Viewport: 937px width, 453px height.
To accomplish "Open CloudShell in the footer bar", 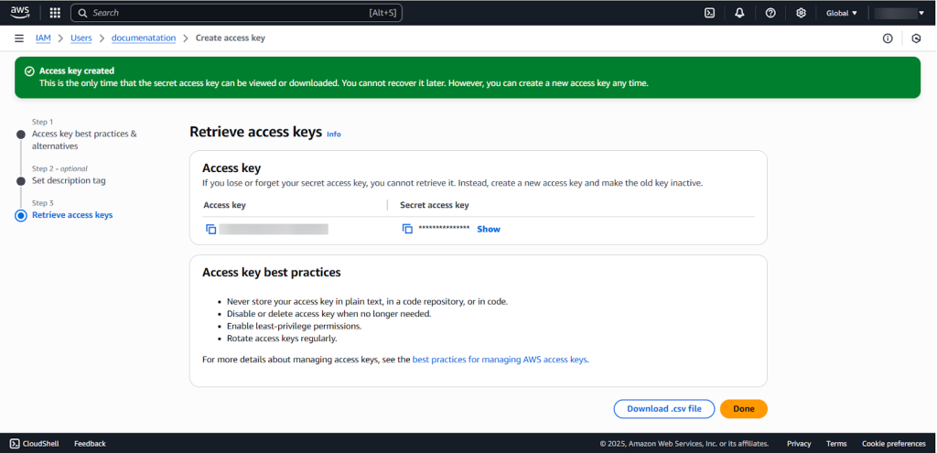I will tap(35, 444).
